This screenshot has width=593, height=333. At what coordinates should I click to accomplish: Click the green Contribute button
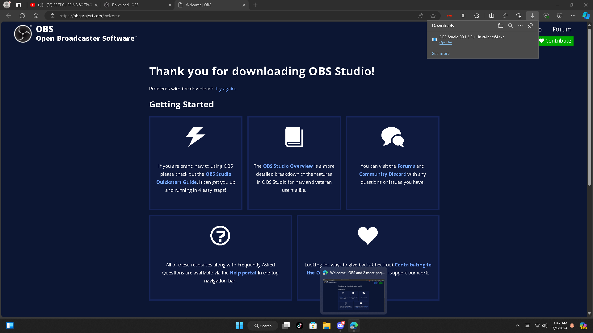click(556, 41)
